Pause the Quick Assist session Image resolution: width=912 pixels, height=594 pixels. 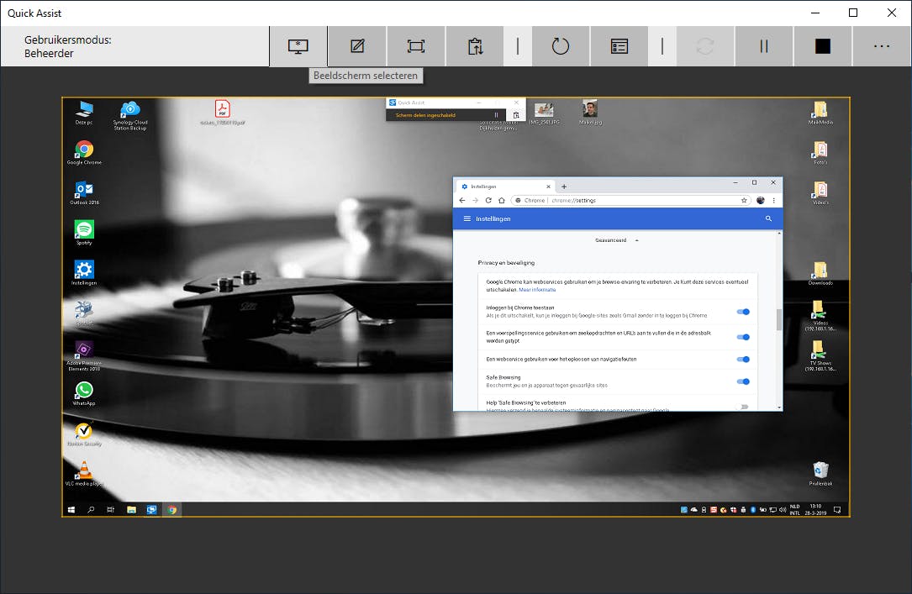[x=764, y=47]
